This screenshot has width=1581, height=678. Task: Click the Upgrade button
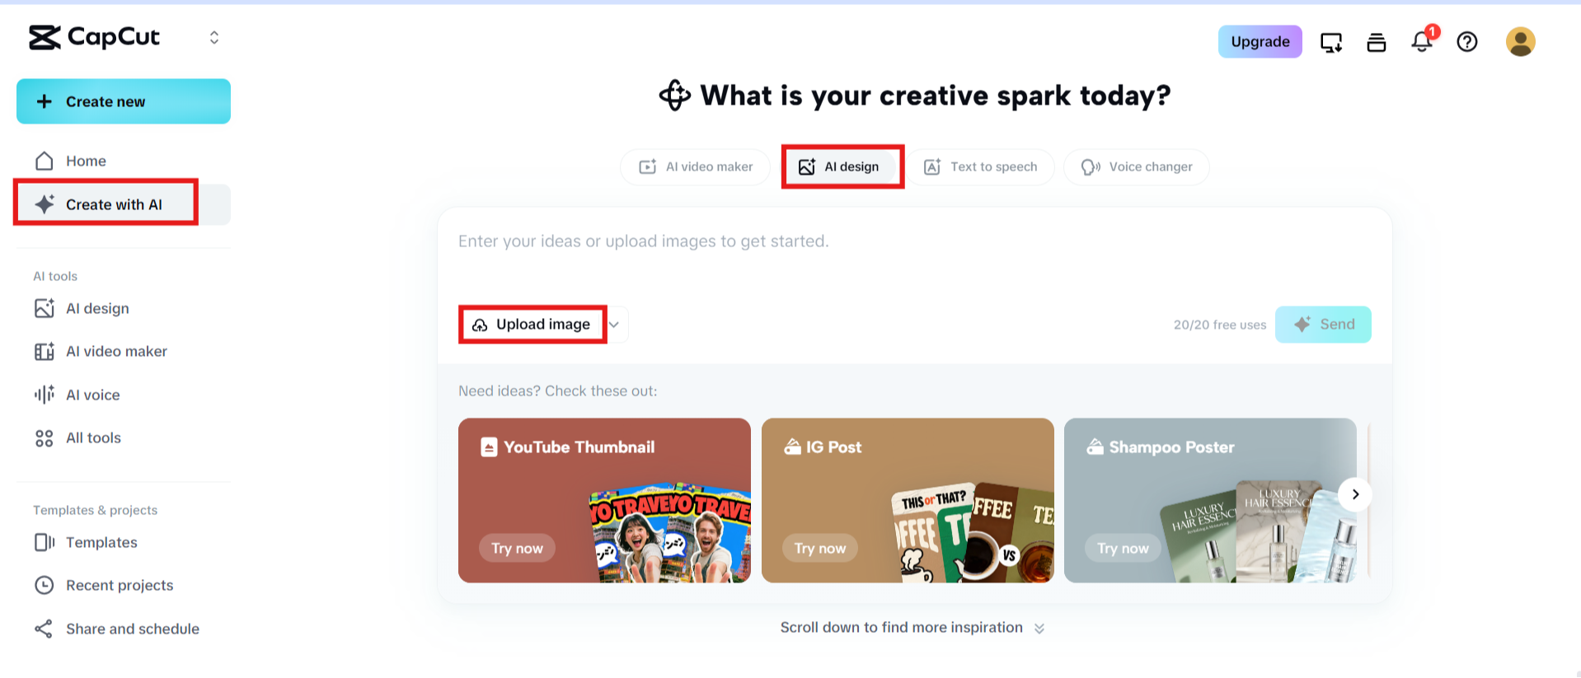pos(1259,41)
